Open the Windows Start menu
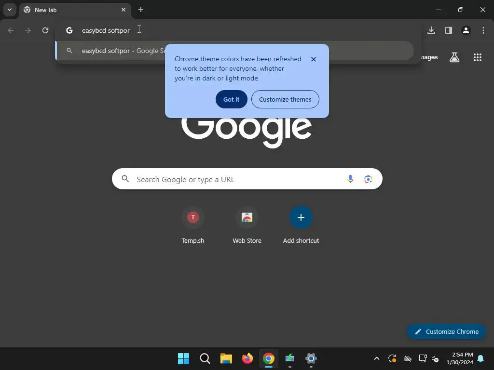The width and height of the screenshot is (494, 370). click(x=183, y=358)
